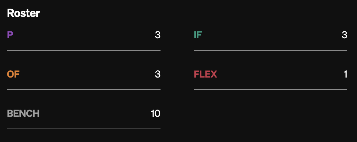Click the OF slot count of 3
Viewport: 357px width, 142px height.
point(157,74)
